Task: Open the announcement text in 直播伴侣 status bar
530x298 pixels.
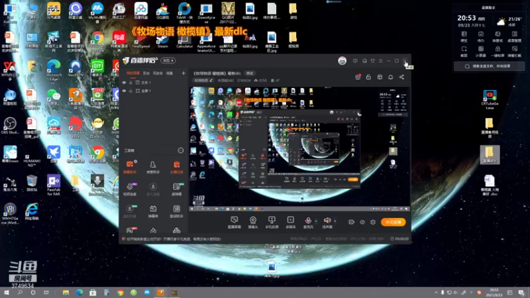Action: pos(174,239)
